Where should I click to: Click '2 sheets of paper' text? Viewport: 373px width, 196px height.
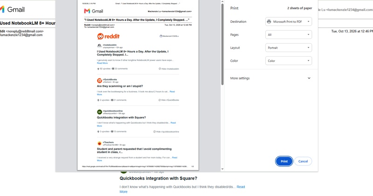299,8
